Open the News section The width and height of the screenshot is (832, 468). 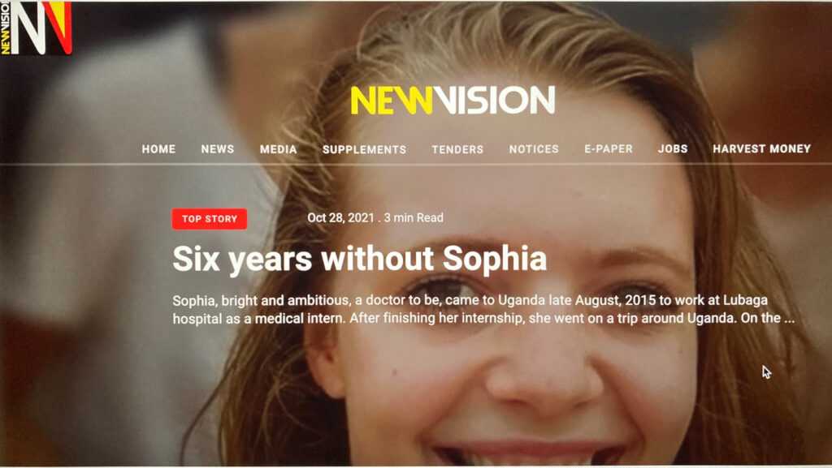[218, 149]
